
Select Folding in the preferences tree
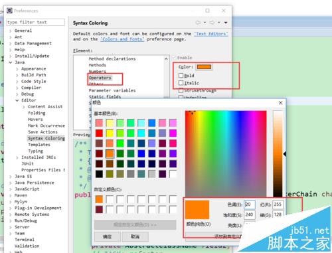click(37, 113)
